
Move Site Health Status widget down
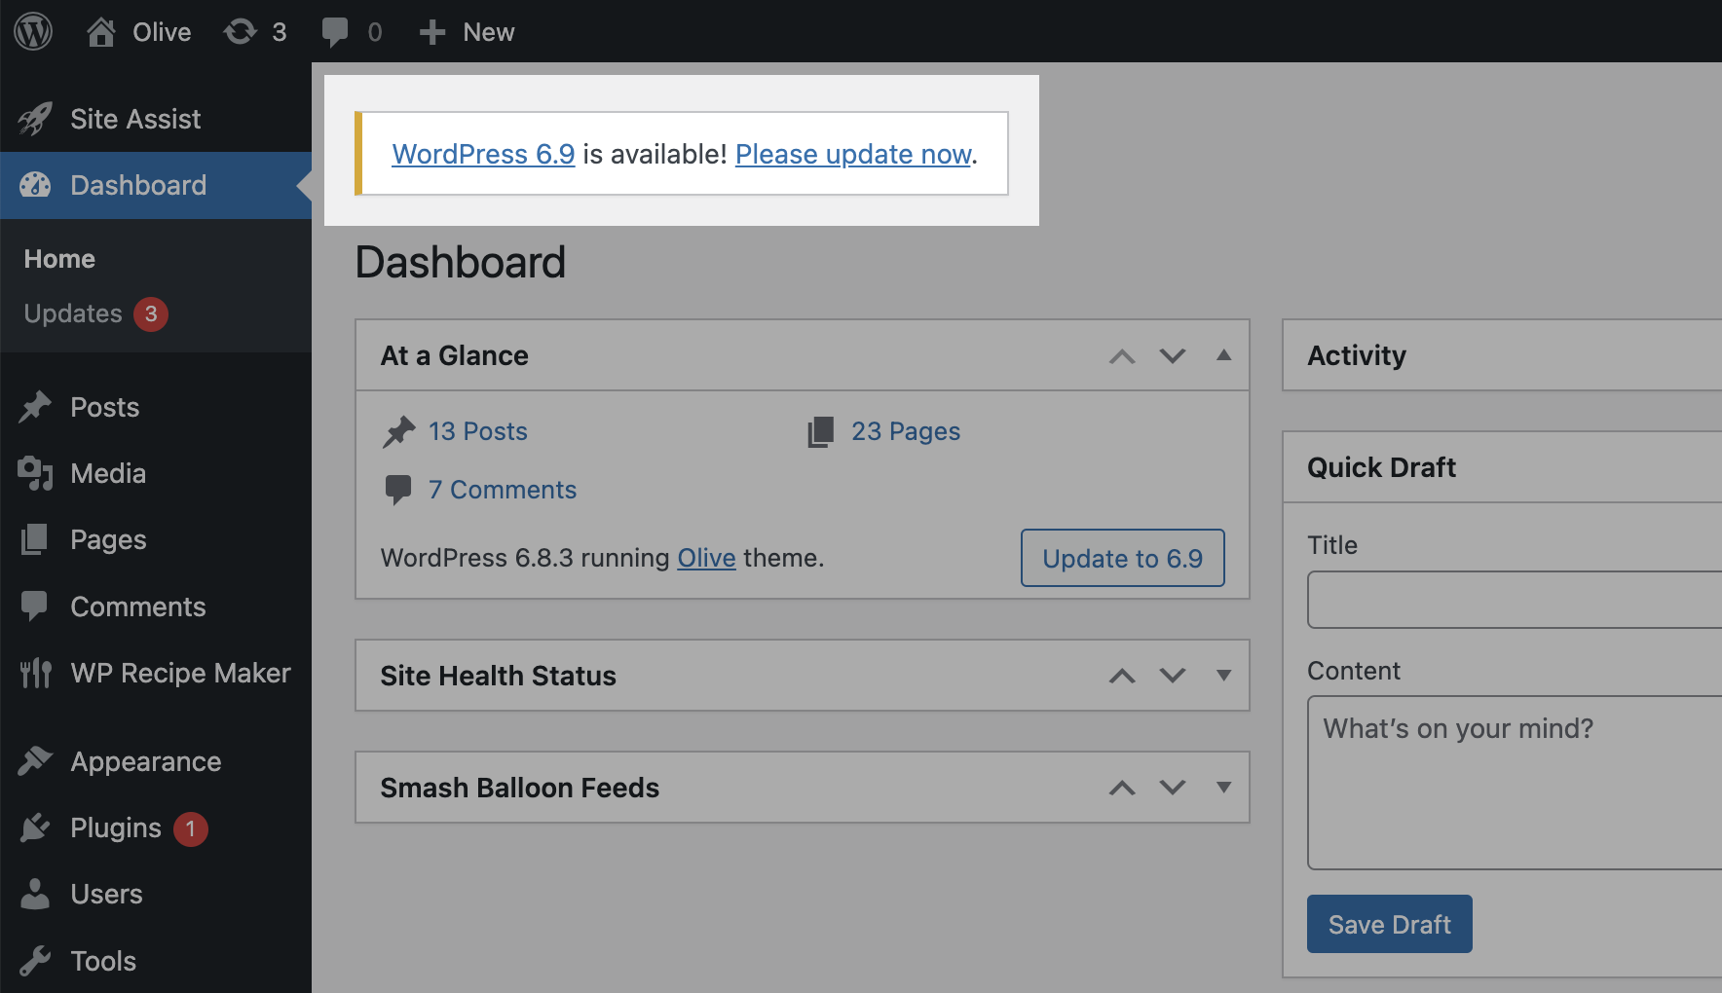pos(1173,676)
